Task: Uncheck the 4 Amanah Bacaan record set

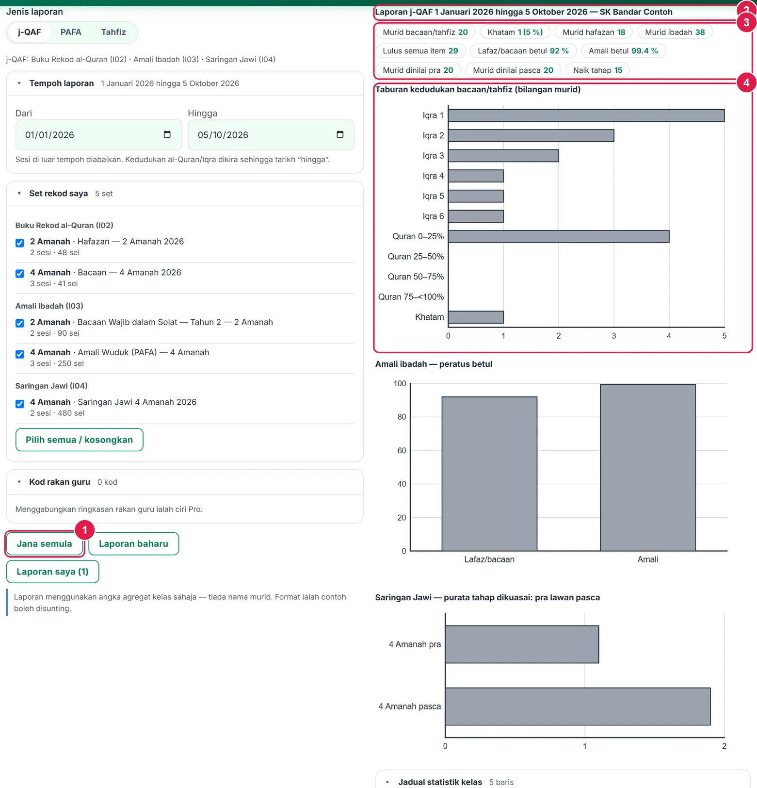Action: coord(20,274)
